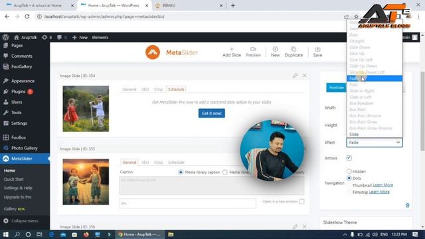The image size is (425, 239).
Task: Click the blue trash icon in settings panel
Action: [x=407, y=205]
